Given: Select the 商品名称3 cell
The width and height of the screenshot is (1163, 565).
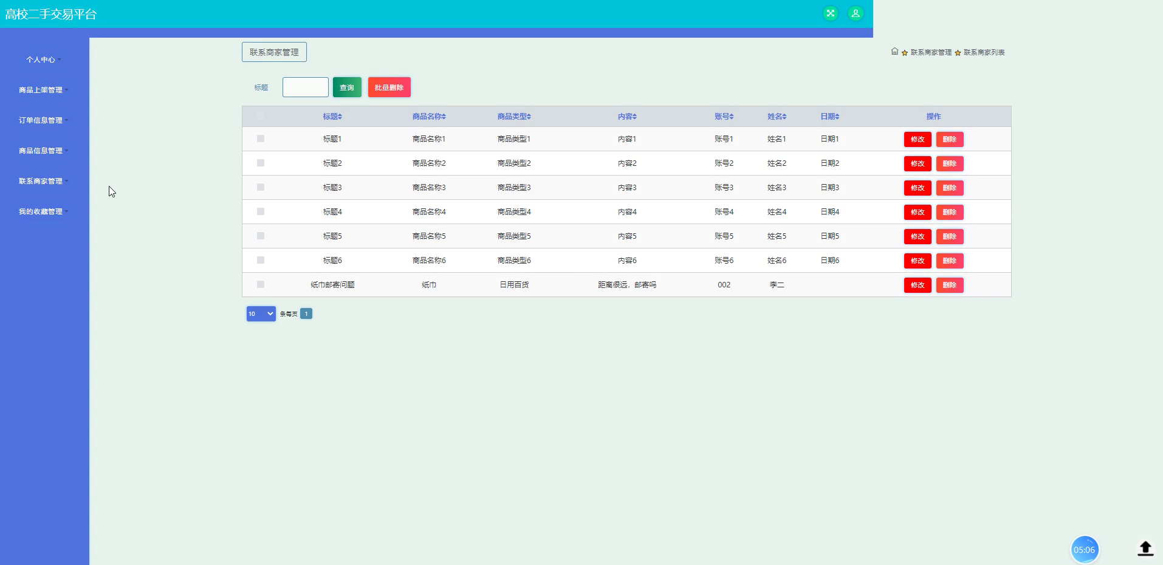Looking at the screenshot, I should (429, 188).
